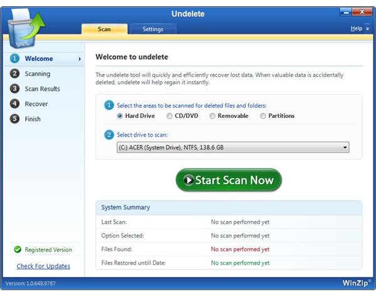Click Last Scan's No scan performed yet value
The image size is (376, 292).
point(240,222)
